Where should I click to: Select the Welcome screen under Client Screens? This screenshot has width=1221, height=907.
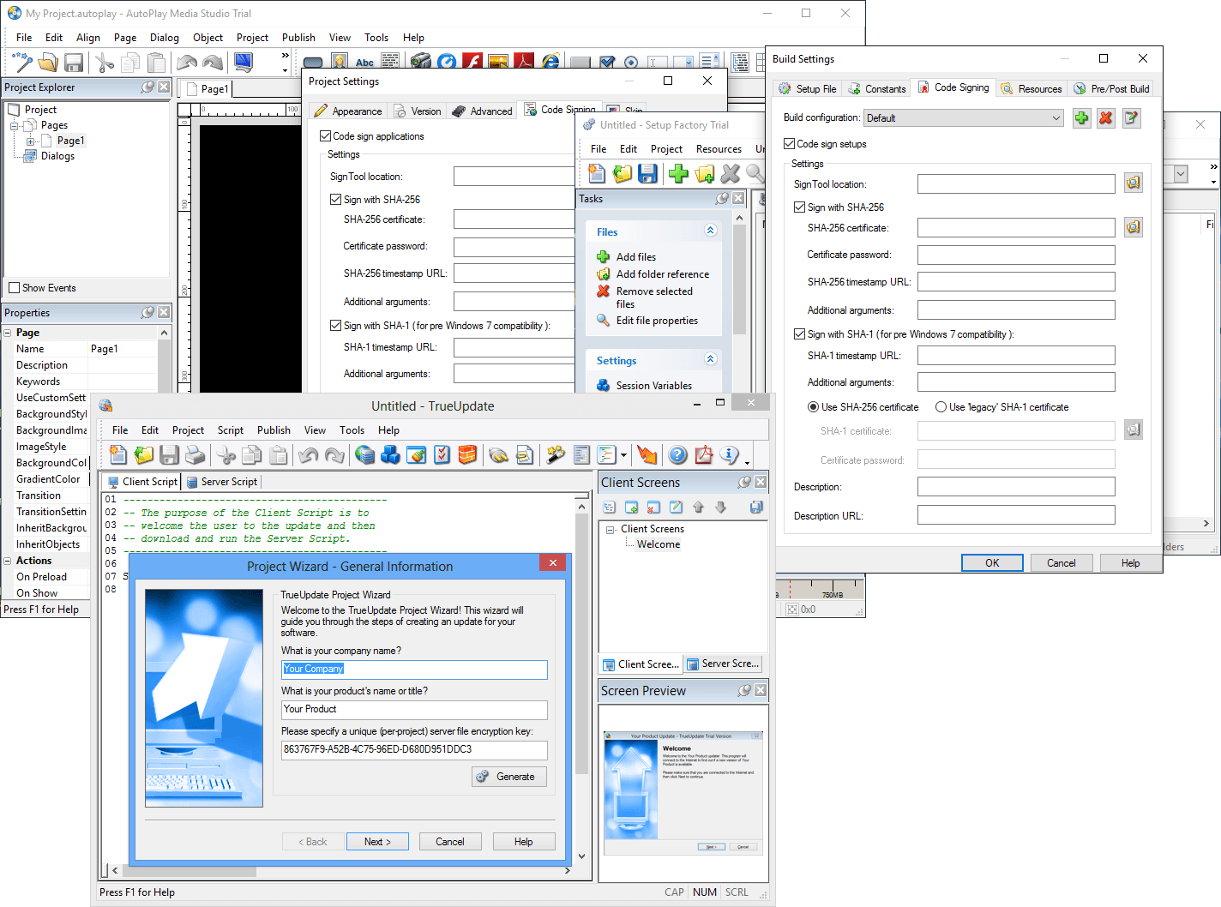[658, 544]
